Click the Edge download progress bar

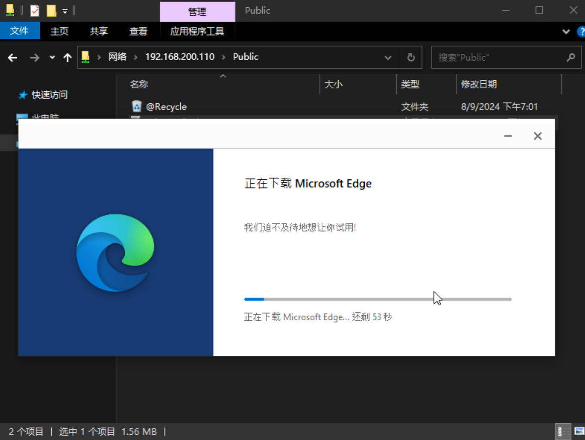(378, 299)
